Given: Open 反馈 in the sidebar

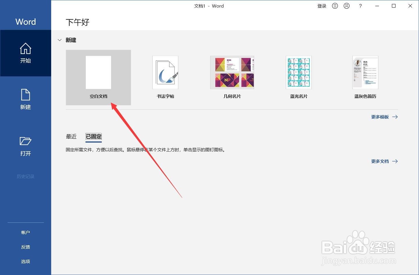Looking at the screenshot, I should coord(26,247).
